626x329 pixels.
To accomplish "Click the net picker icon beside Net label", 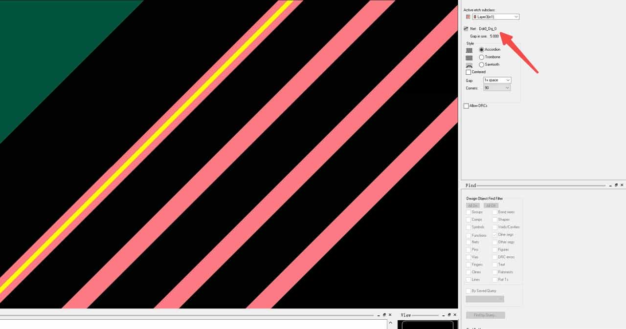I will pyautogui.click(x=466, y=29).
